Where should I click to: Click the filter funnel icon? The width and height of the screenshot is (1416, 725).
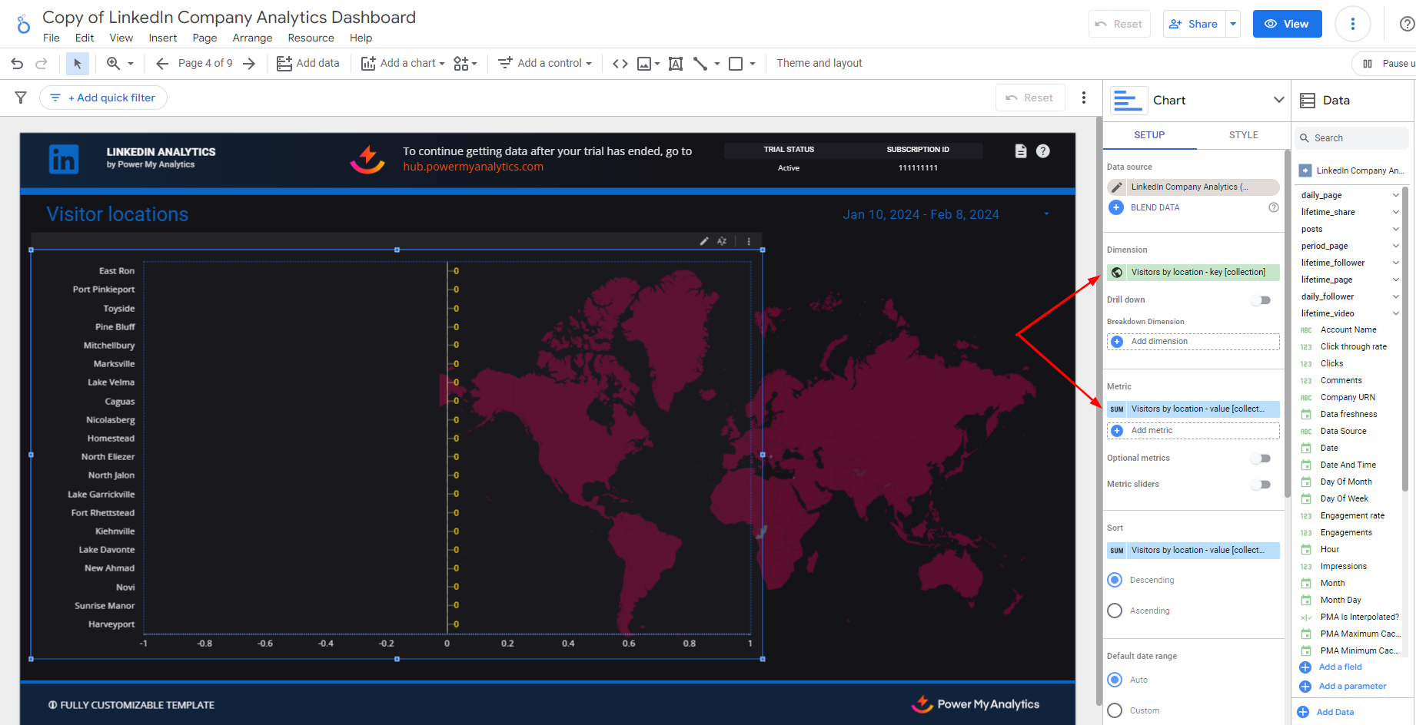[x=21, y=98]
